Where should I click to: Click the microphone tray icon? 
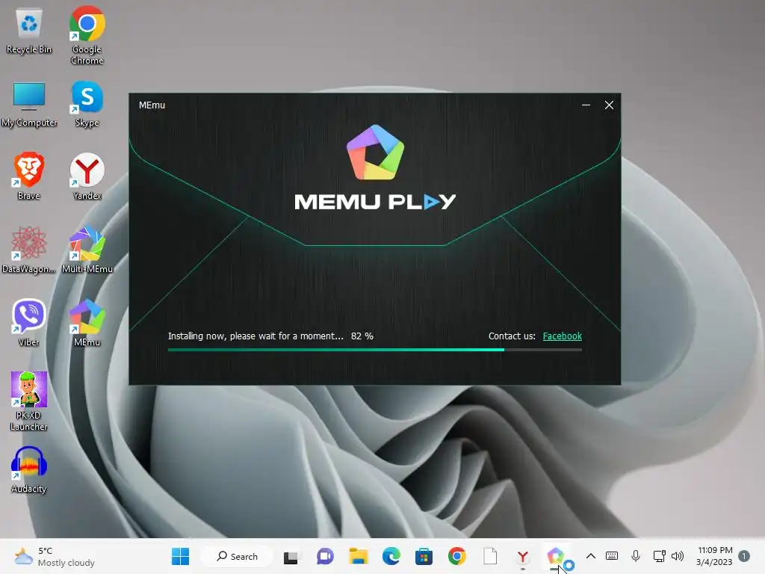click(635, 556)
